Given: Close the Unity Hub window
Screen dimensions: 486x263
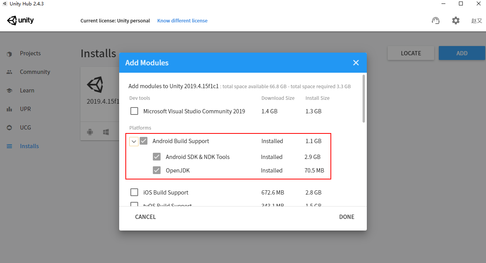Looking at the screenshot, I should click(478, 3).
